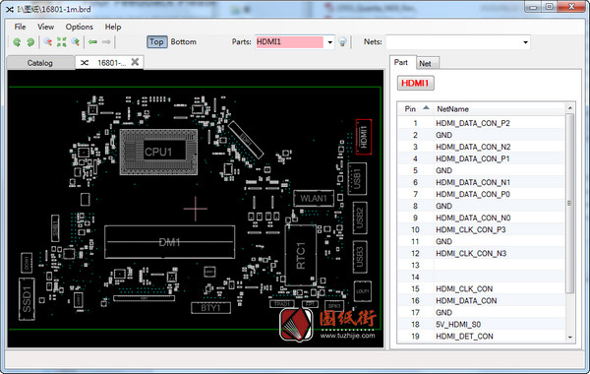Open the Options menu

(79, 27)
